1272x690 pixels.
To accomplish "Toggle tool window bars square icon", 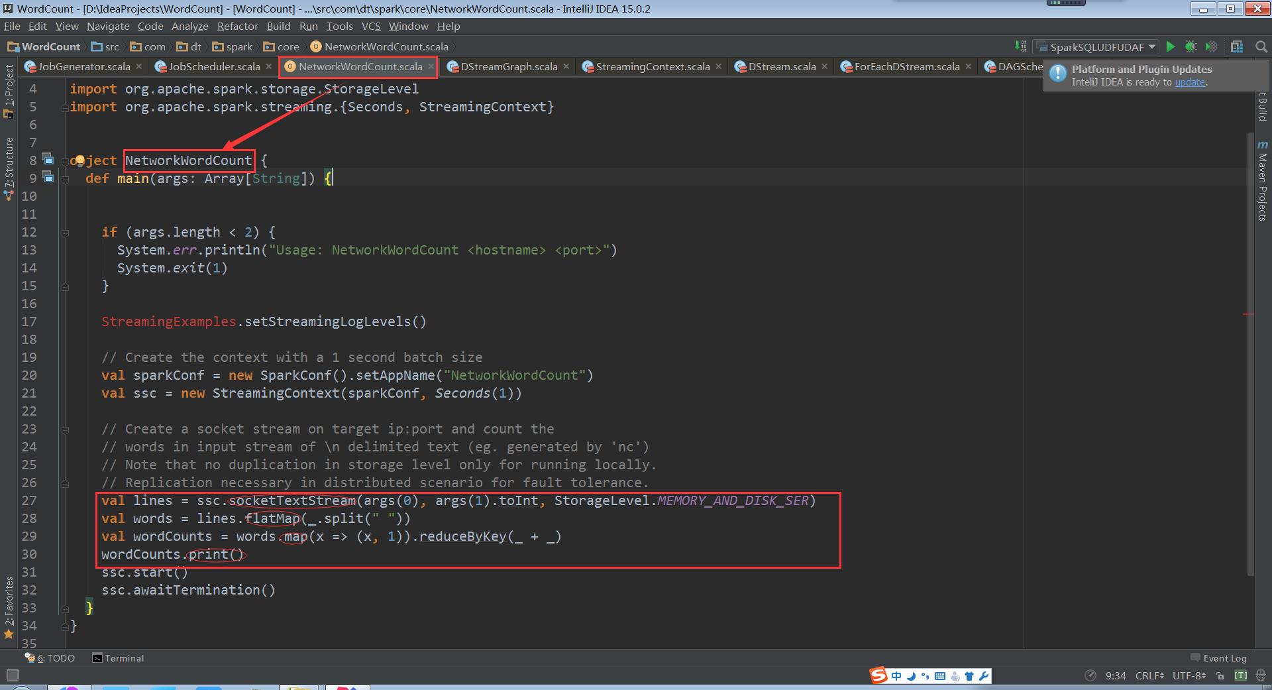I will (12, 675).
